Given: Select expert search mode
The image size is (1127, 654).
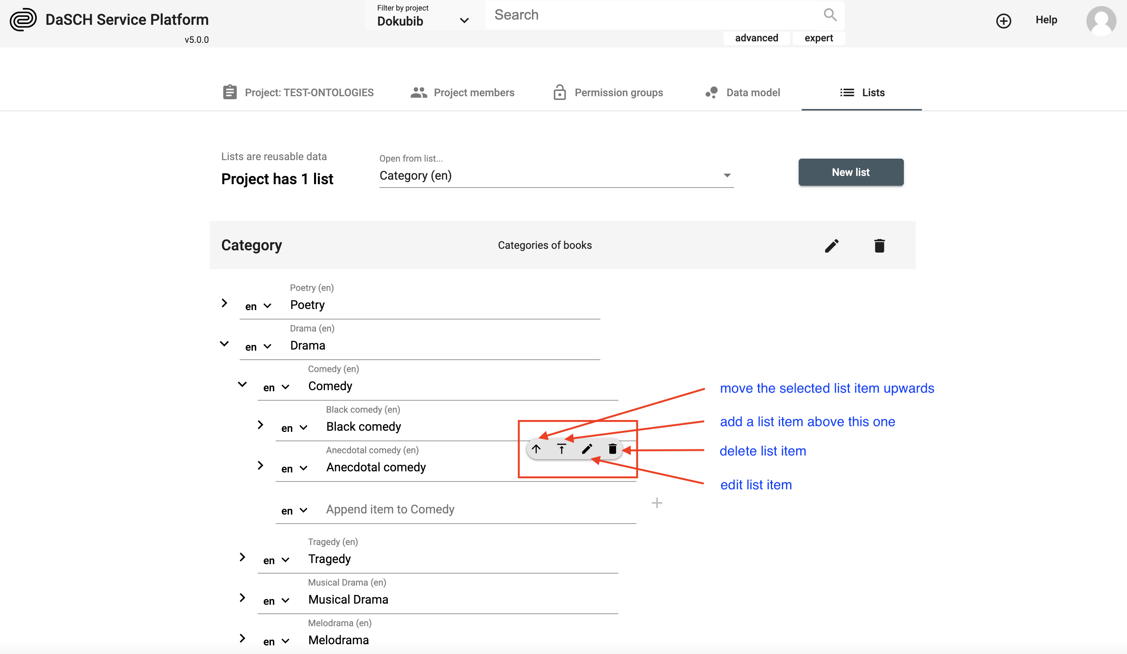Looking at the screenshot, I should coord(817,37).
